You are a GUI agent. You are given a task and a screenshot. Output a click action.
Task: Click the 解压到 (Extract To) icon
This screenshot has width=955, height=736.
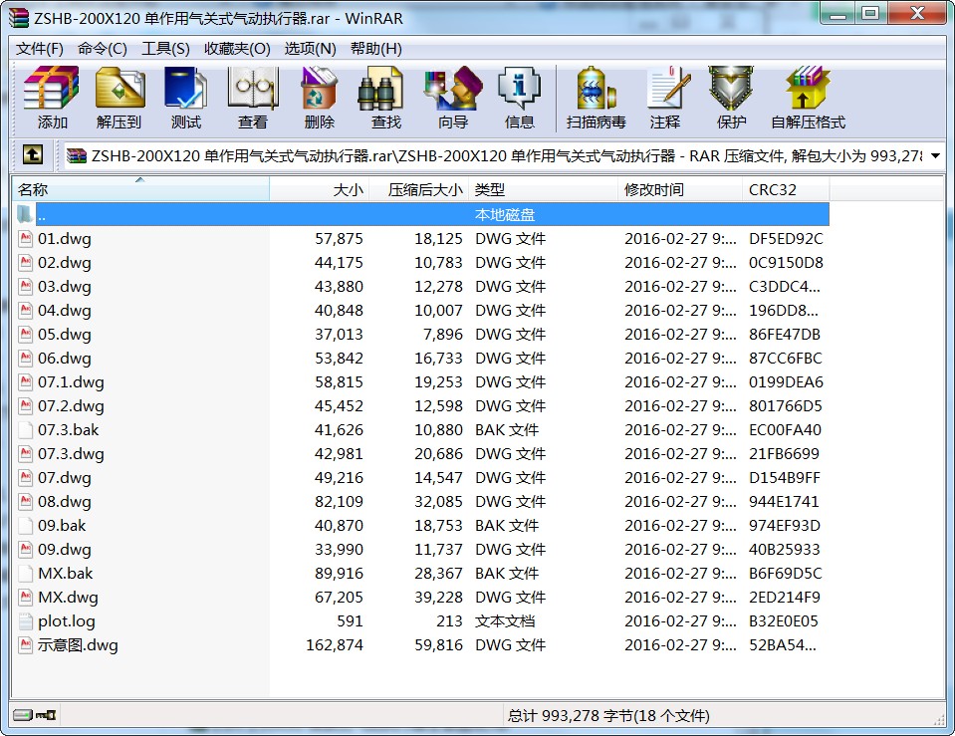119,99
